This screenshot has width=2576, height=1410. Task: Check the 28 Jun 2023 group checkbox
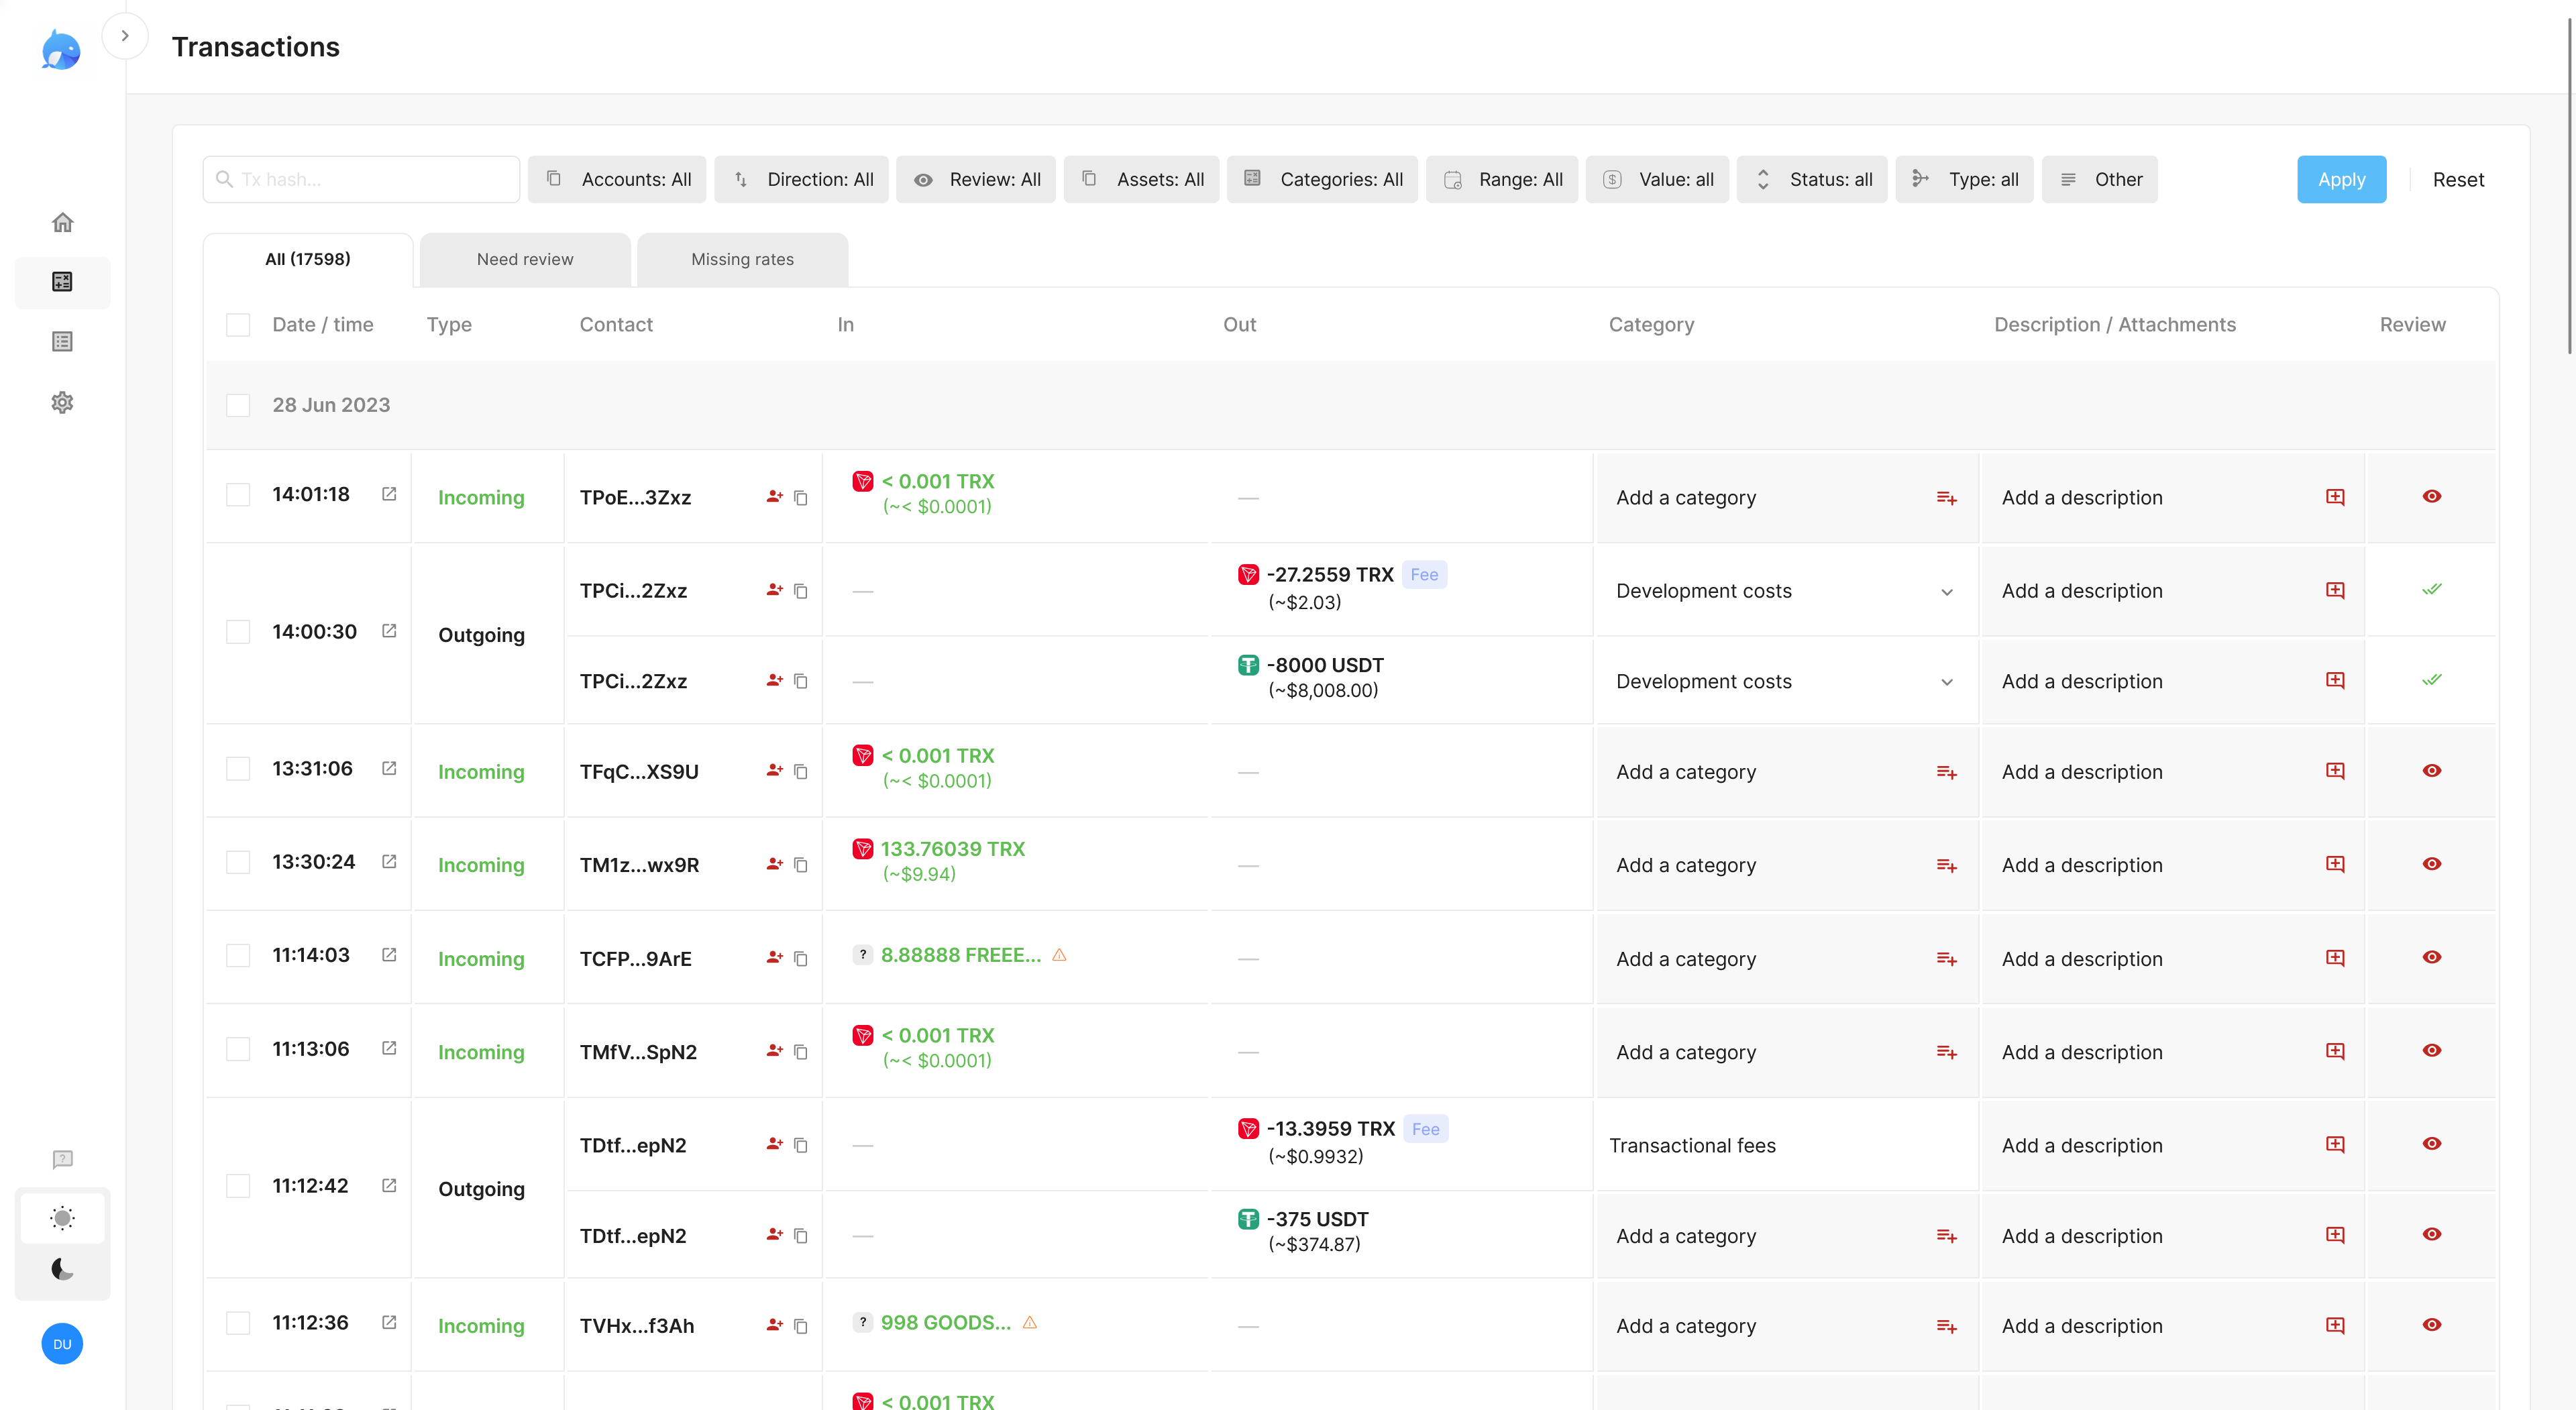pos(238,405)
